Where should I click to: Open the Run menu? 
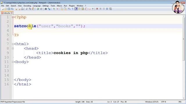click(x=65, y=6)
